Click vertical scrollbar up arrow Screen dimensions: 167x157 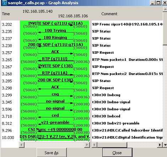click(x=165, y=10)
